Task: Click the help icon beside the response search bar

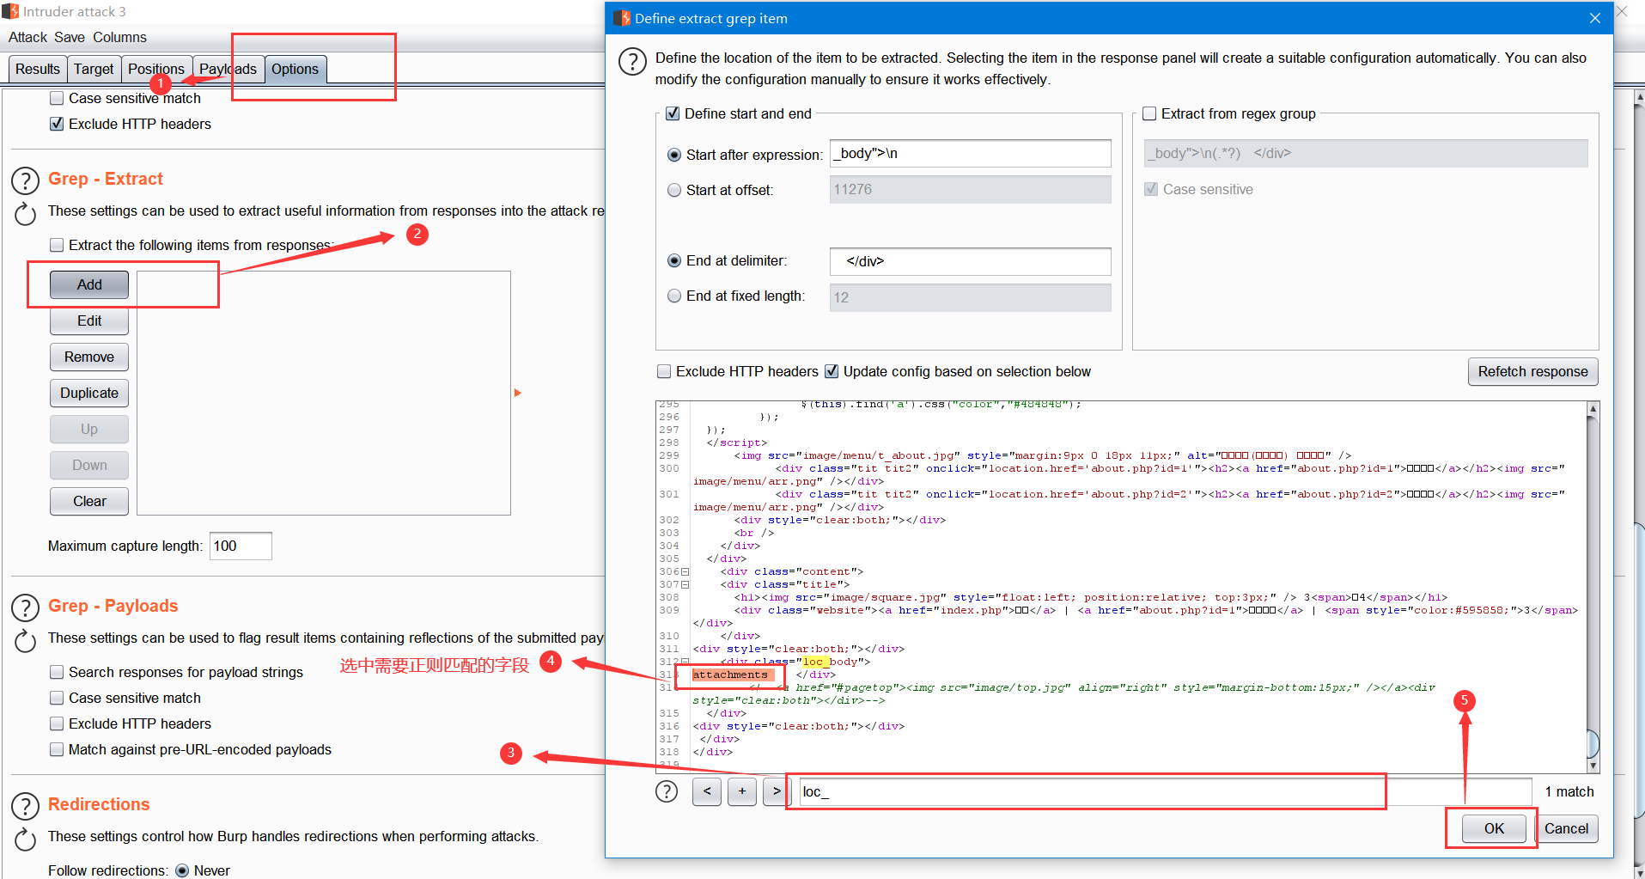Action: 667,791
